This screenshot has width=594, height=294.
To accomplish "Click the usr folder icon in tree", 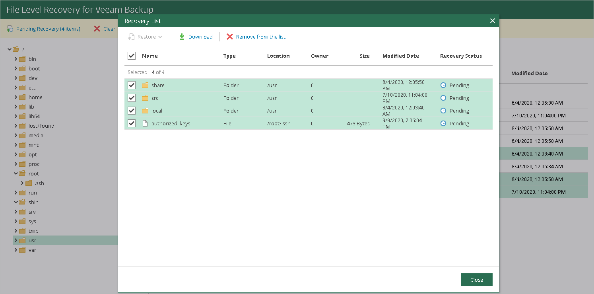I will click(x=22, y=241).
